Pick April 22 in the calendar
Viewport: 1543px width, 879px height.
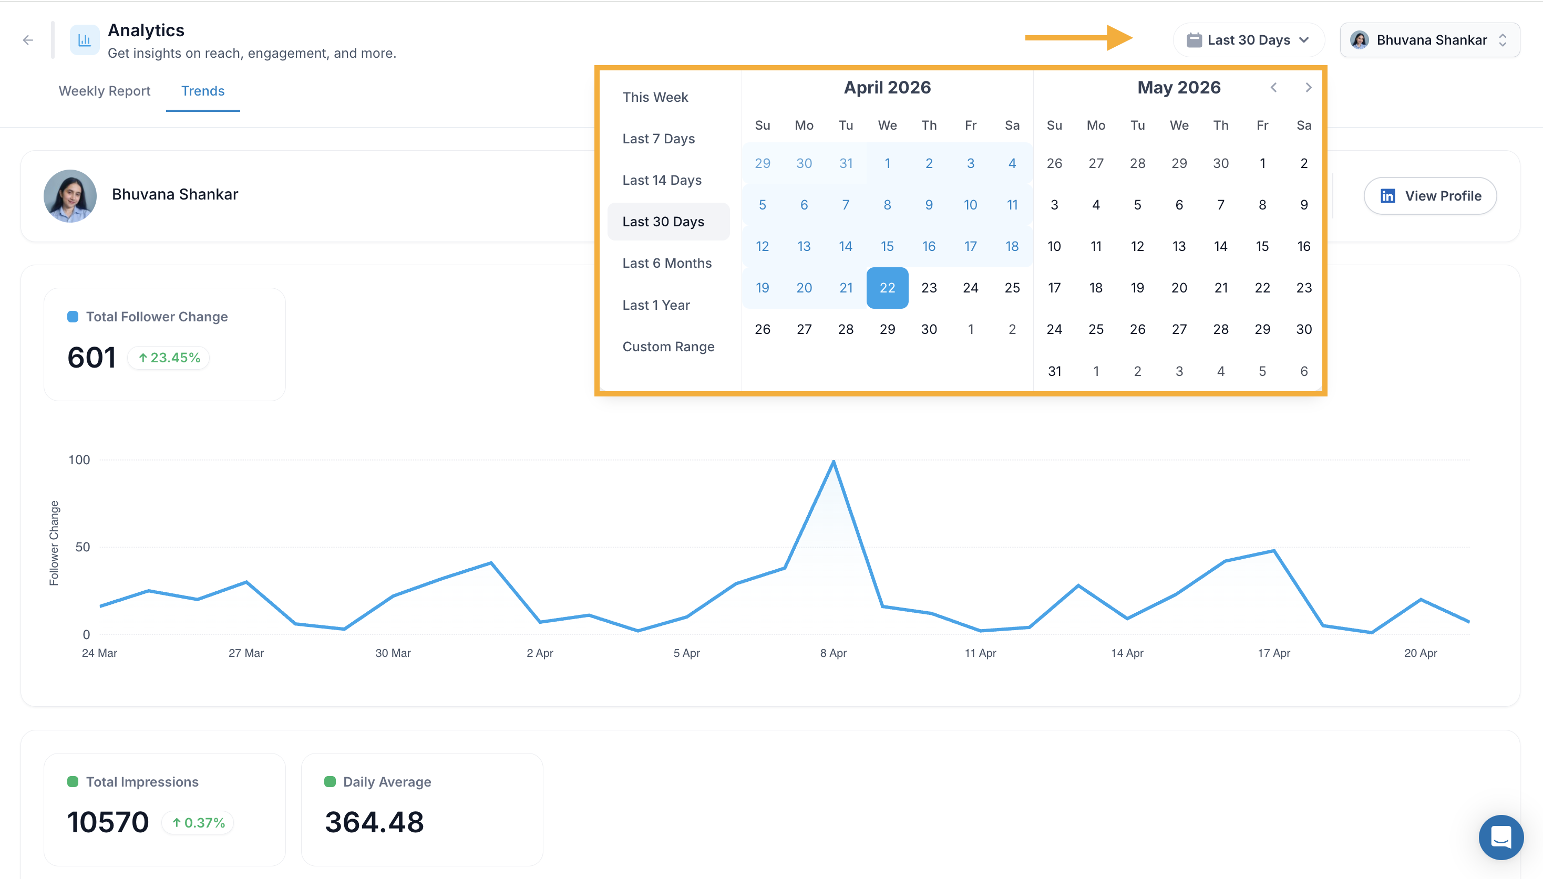[x=887, y=288]
